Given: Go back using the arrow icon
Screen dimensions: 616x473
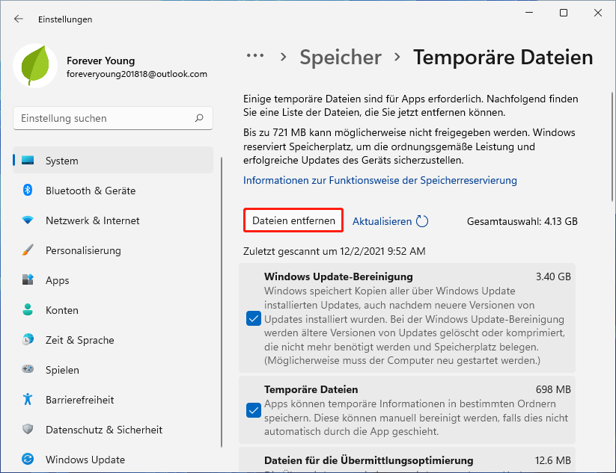Looking at the screenshot, I should (19, 19).
